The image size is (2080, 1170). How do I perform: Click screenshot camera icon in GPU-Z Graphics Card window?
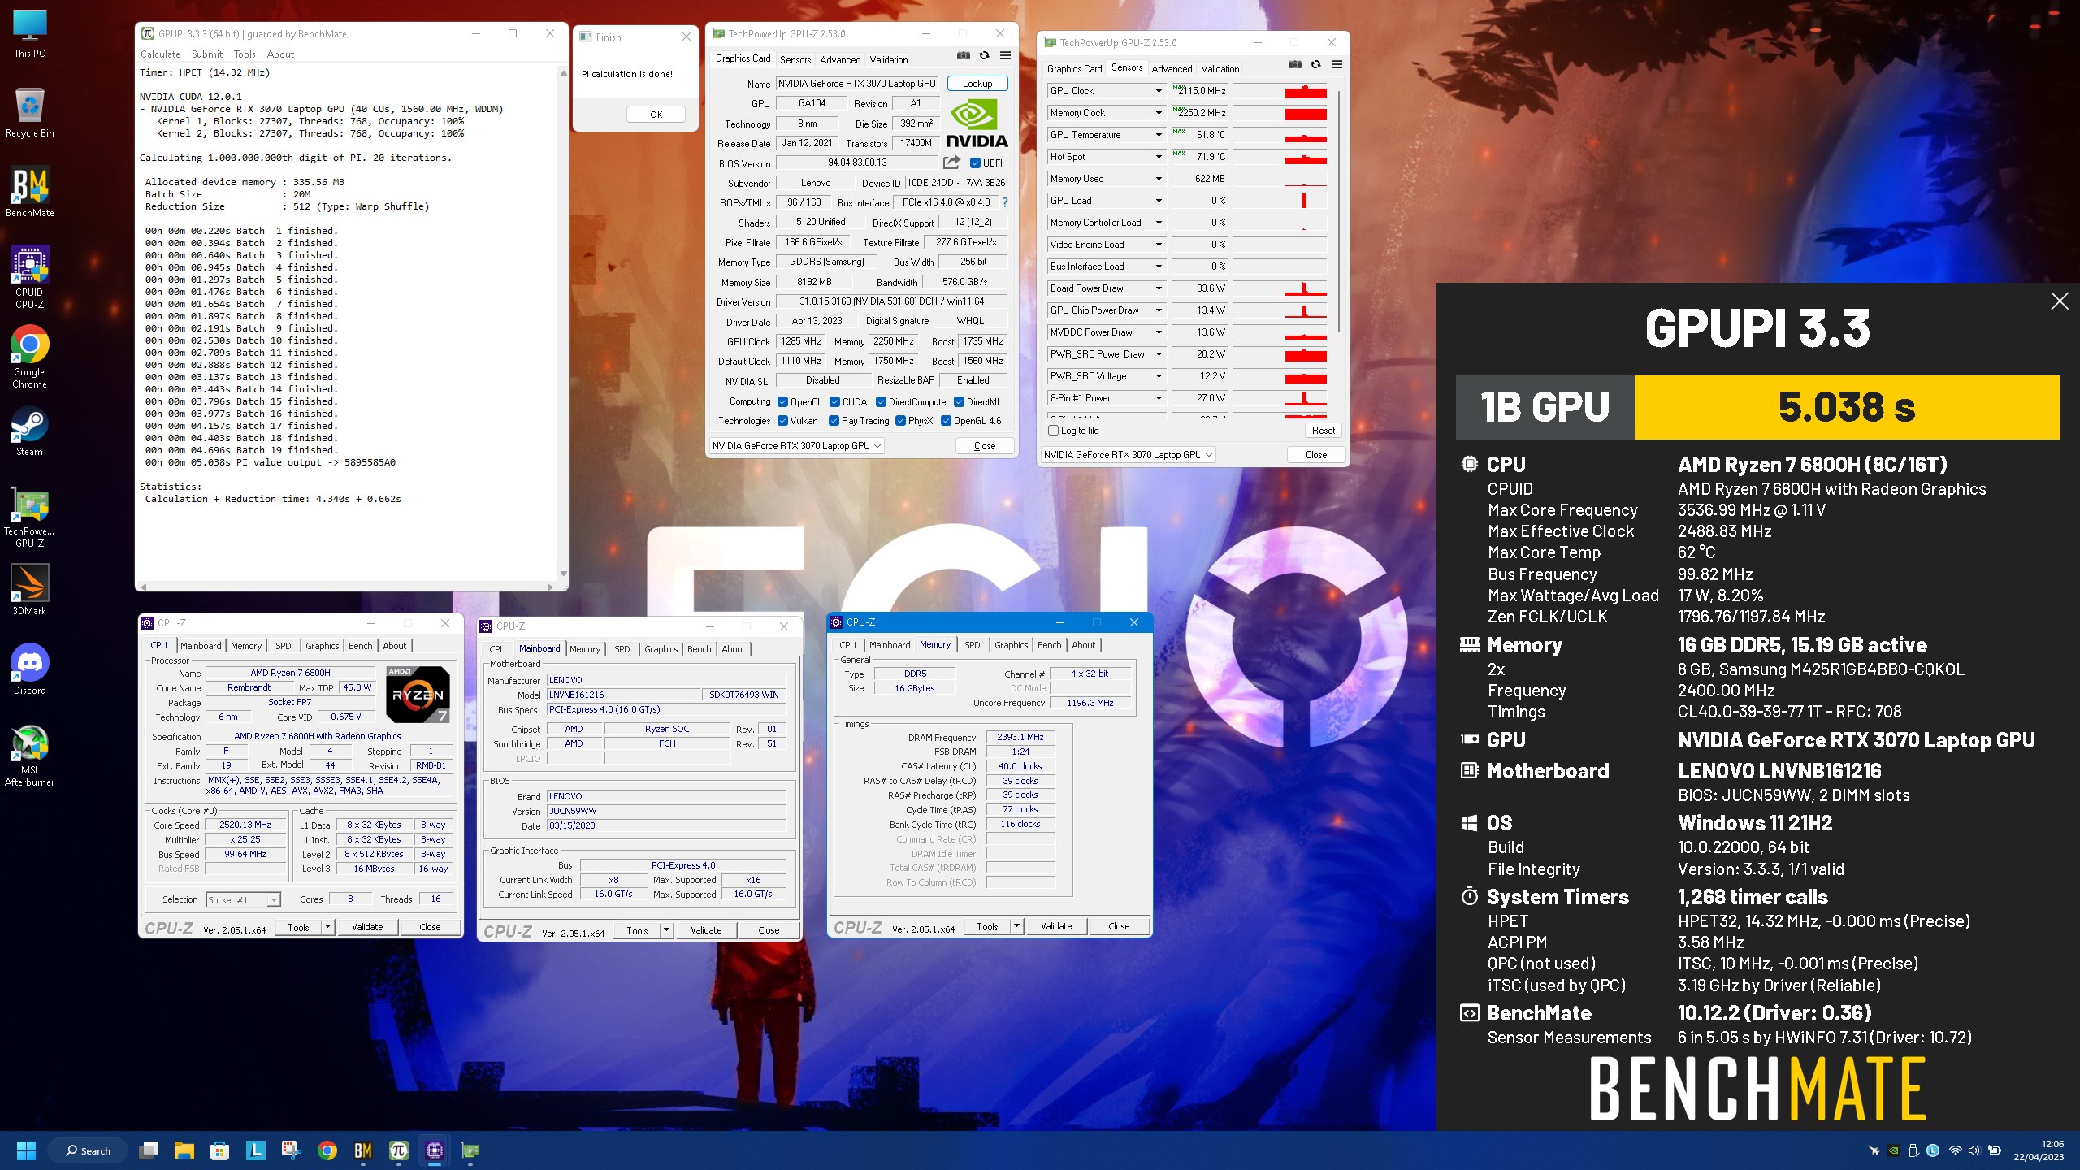(963, 55)
